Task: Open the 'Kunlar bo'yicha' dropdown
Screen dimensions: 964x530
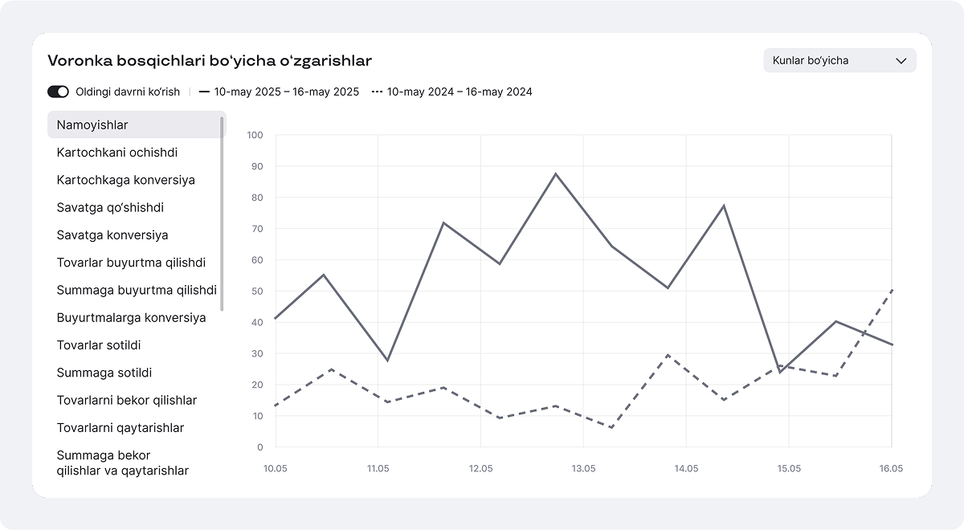Action: coord(839,60)
